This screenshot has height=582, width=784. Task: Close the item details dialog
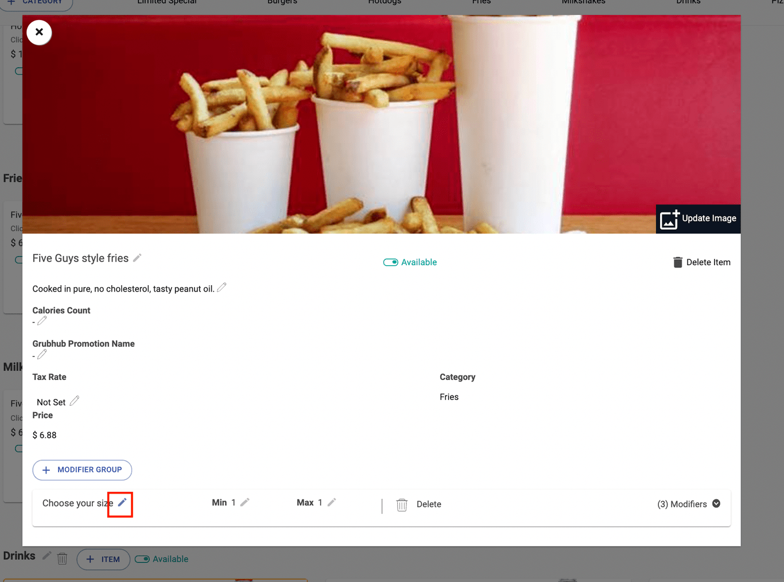click(39, 32)
